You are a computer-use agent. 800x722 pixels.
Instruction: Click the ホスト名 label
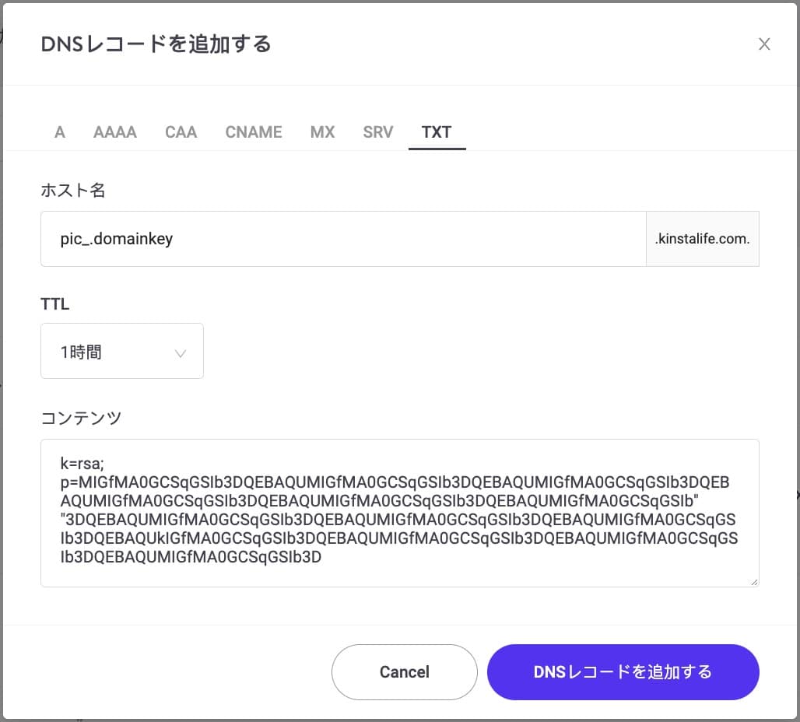pyautogui.click(x=73, y=191)
